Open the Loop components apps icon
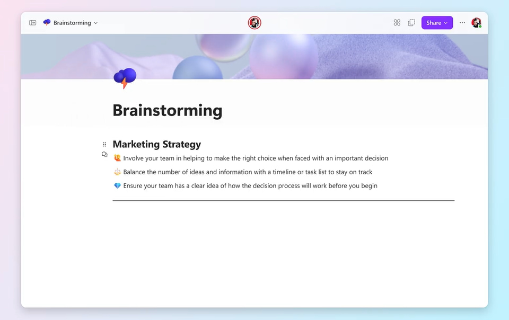Image resolution: width=509 pixels, height=320 pixels. (397, 23)
